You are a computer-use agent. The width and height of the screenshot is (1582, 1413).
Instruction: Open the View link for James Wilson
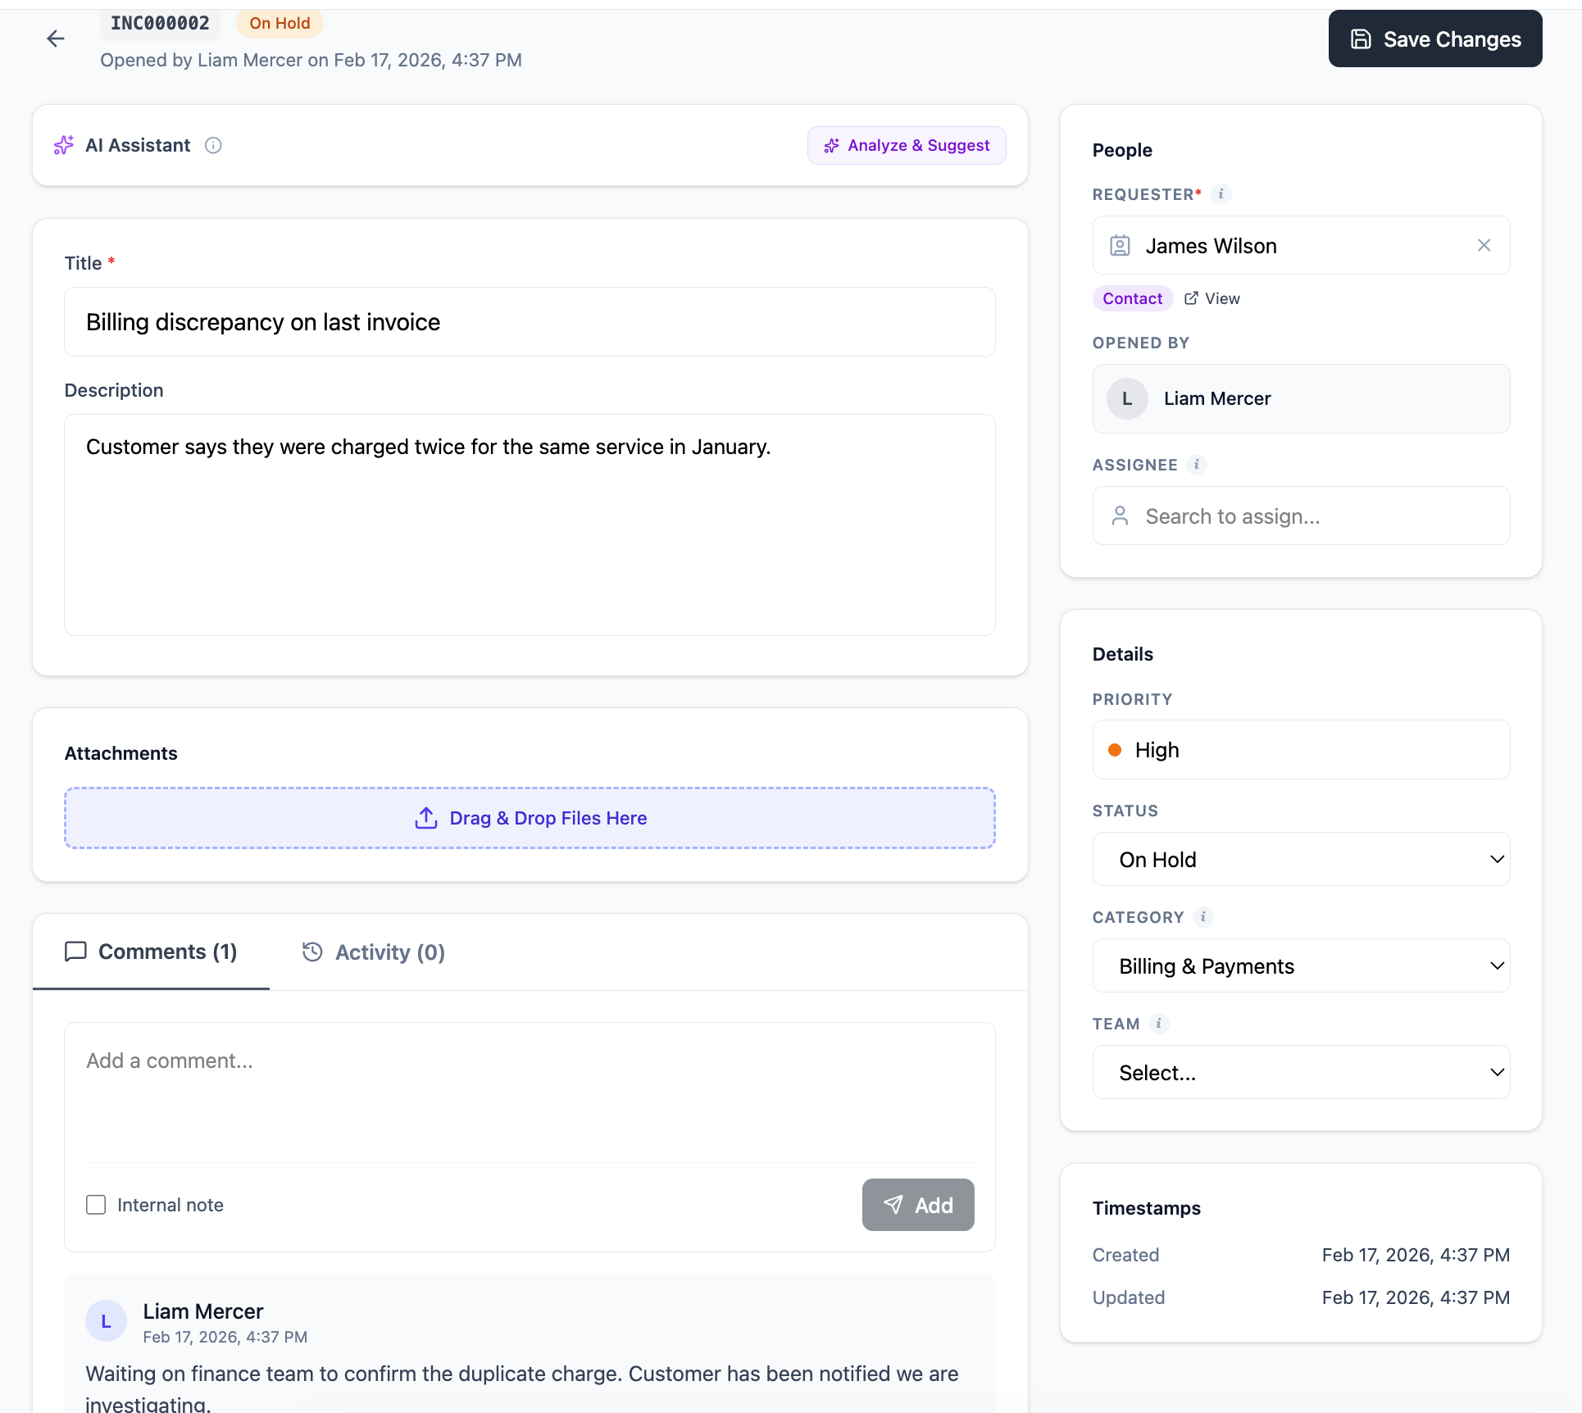coord(1212,298)
